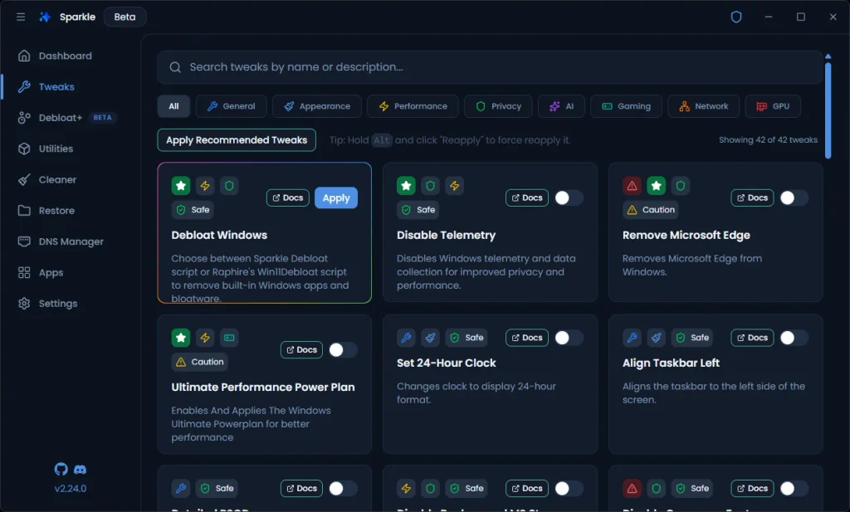850x512 pixels.
Task: Open the hamburger menu in the title bar
Action: click(x=21, y=17)
